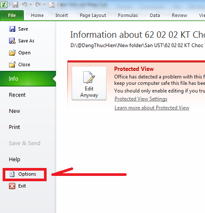
Task: Click the Information about 62 02 02 heading
Action: click(x=138, y=34)
